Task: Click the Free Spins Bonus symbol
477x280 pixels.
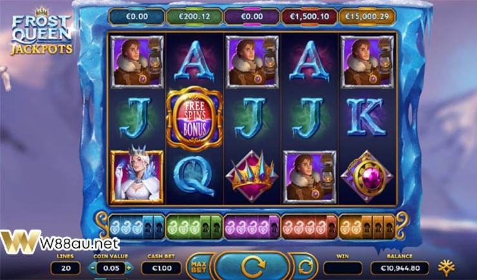Action: (195, 118)
